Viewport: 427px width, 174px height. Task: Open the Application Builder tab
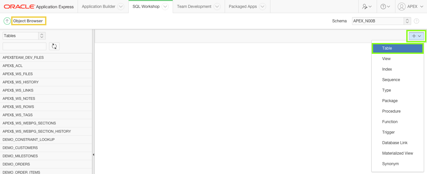coord(98,7)
